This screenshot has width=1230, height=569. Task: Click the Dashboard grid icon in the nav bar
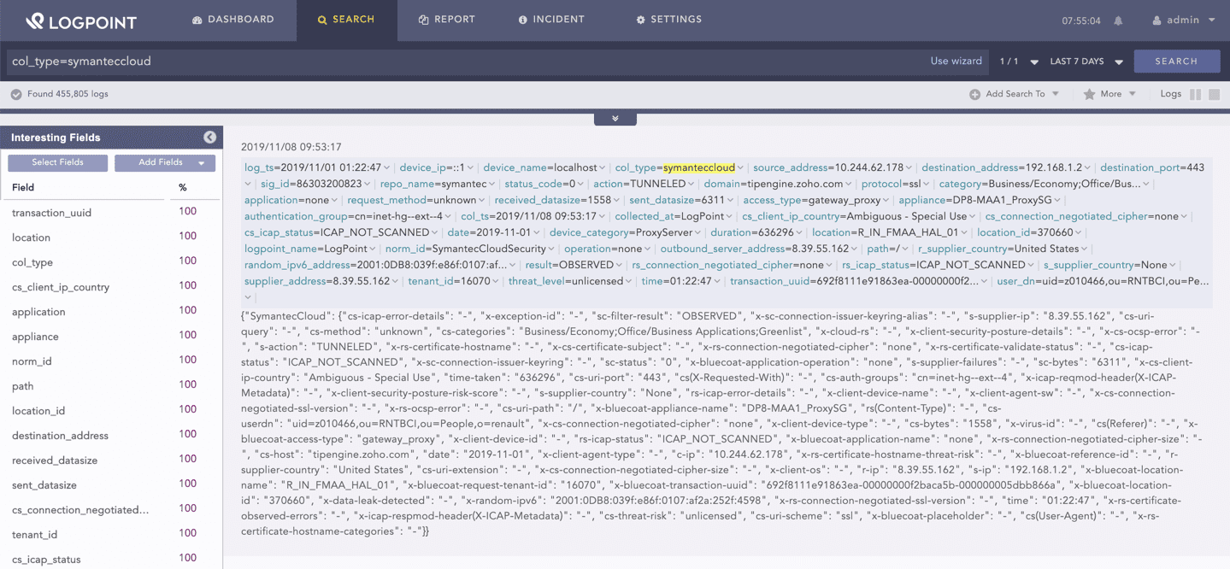197,19
